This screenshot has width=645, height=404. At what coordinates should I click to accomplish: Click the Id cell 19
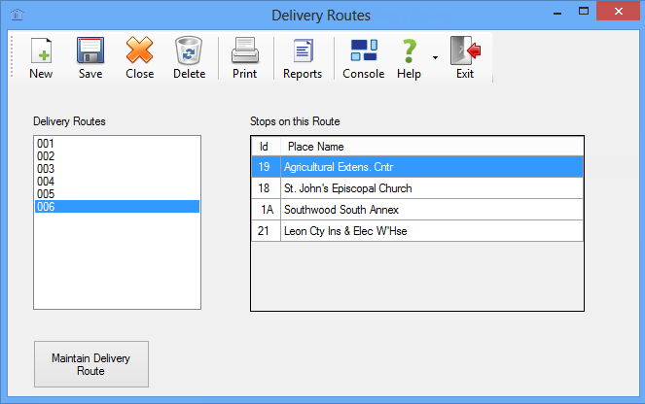pos(266,167)
